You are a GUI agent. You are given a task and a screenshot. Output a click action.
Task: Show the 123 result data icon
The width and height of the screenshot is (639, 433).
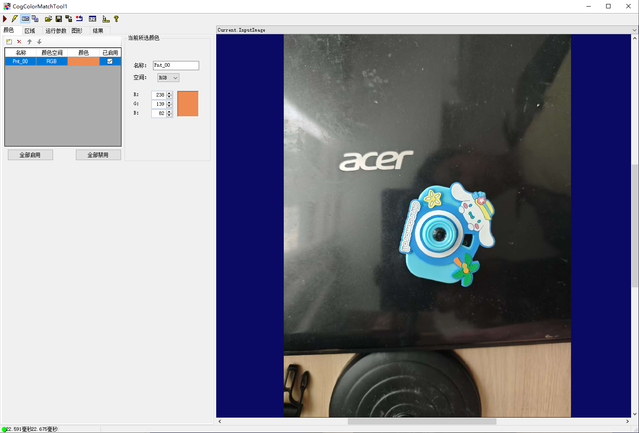click(93, 19)
